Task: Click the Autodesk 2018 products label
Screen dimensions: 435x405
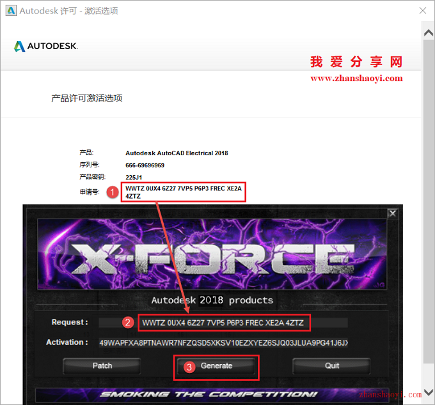Action: tap(212, 300)
